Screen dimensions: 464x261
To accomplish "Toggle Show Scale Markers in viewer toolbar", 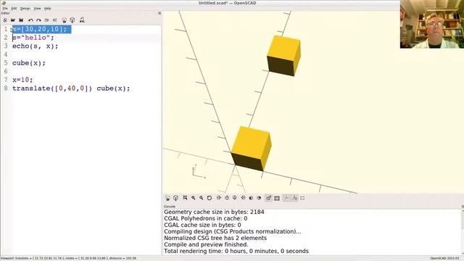I will point(294,198).
